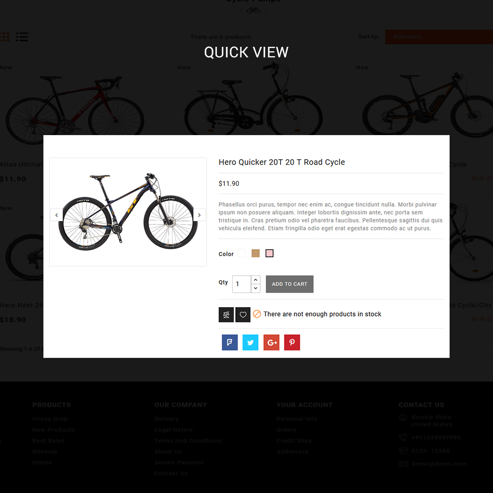Select the white color option
The width and height of the screenshot is (493, 493).
pos(242,253)
